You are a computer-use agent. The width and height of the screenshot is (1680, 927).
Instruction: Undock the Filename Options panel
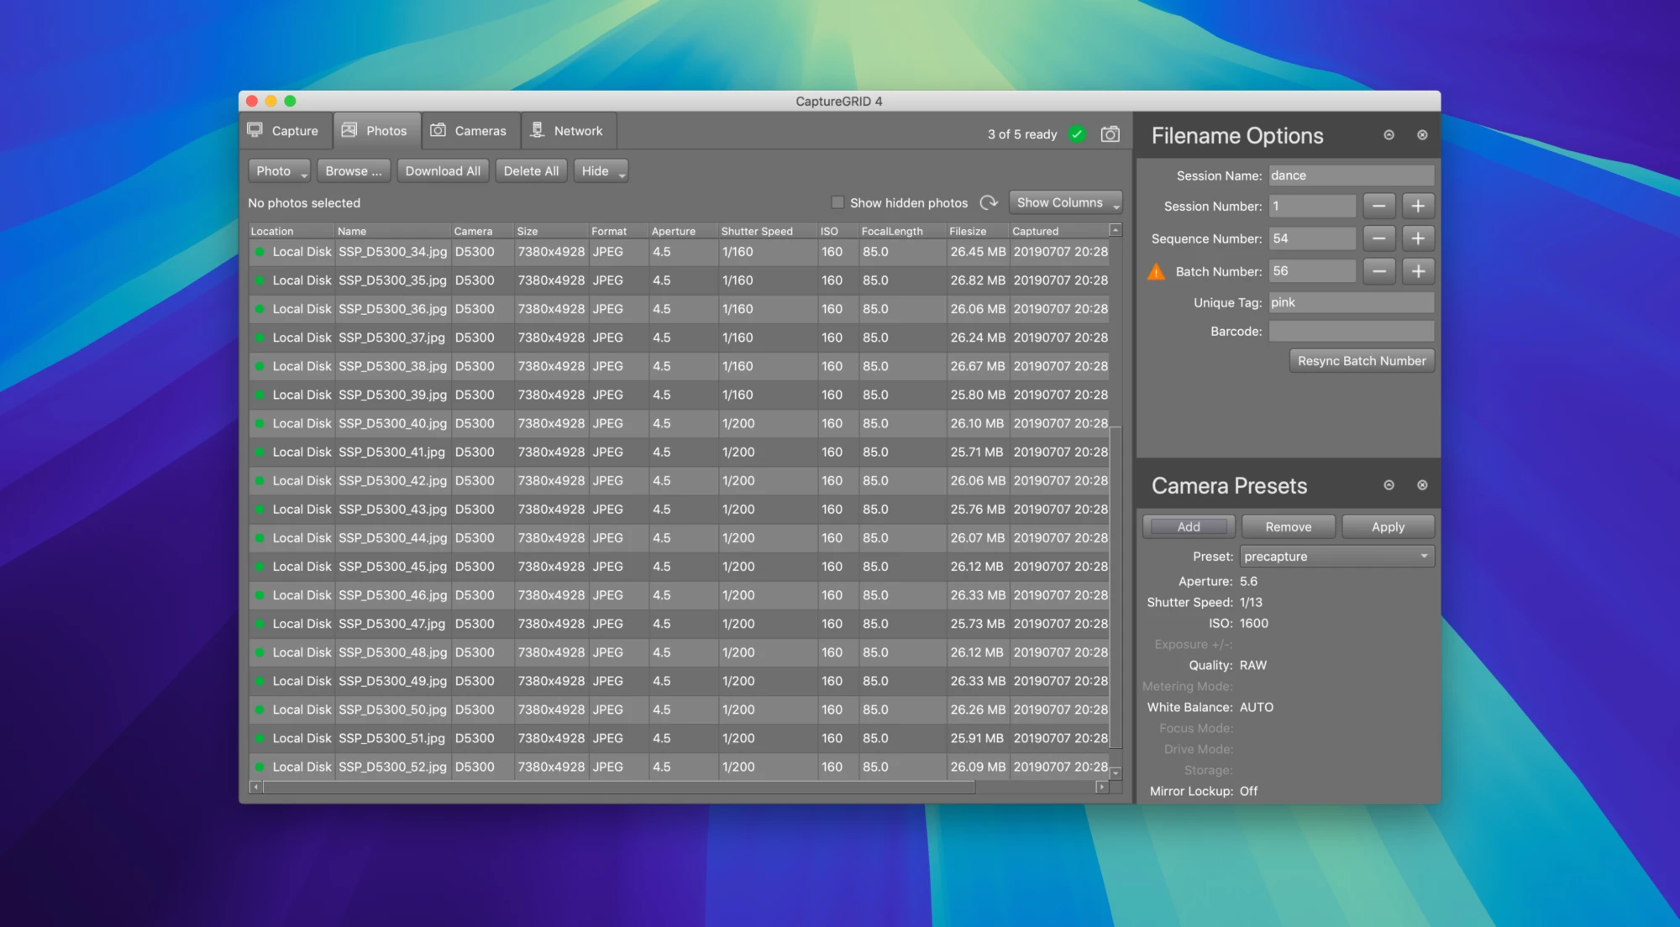1389,135
